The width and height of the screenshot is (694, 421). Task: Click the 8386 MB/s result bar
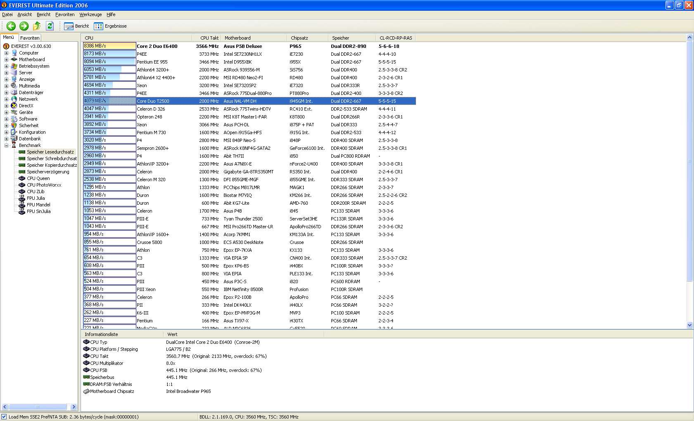click(109, 46)
